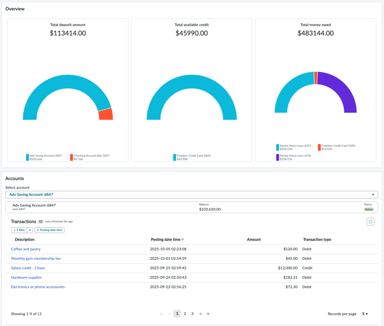Click Freedom Credit Card-3696 legend swatch under available credit
Image resolution: width=384 pixels, height=326 pixels.
coord(175,157)
